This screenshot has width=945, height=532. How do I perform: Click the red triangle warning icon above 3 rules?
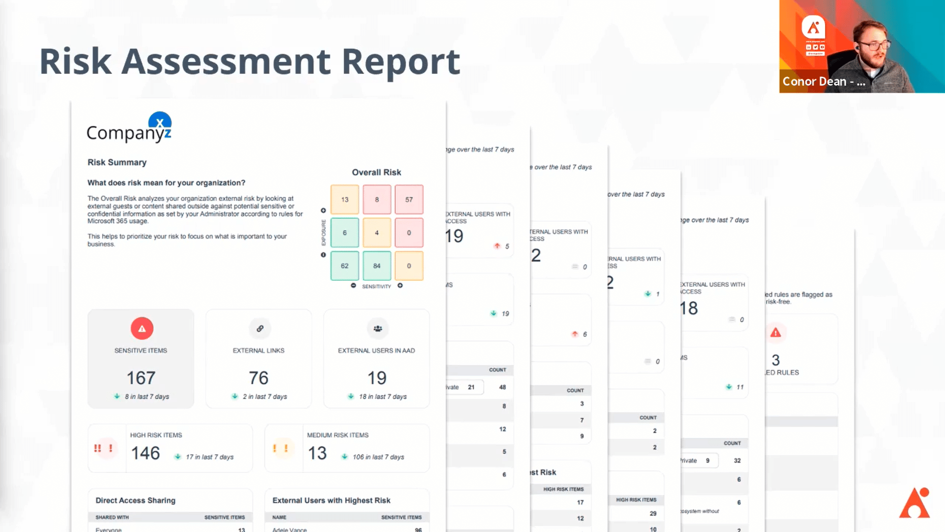776,333
